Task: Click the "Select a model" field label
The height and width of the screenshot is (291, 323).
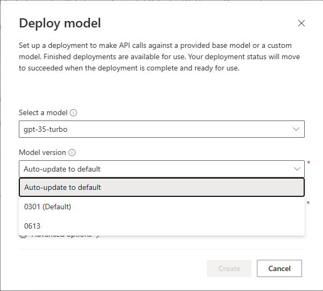Action: tap(43, 113)
